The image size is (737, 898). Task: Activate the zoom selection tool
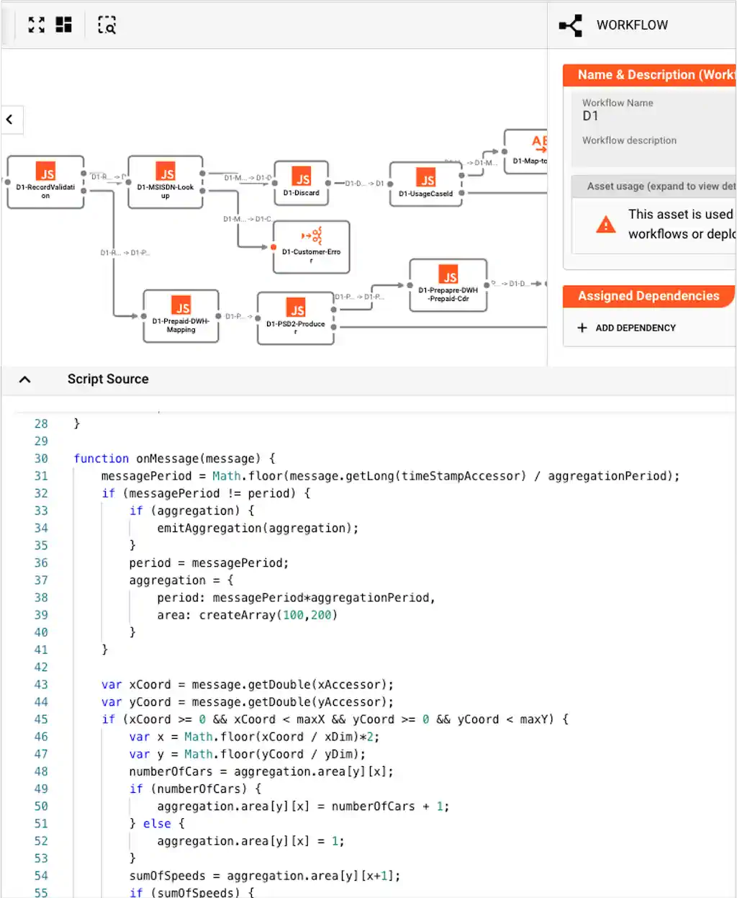[107, 25]
